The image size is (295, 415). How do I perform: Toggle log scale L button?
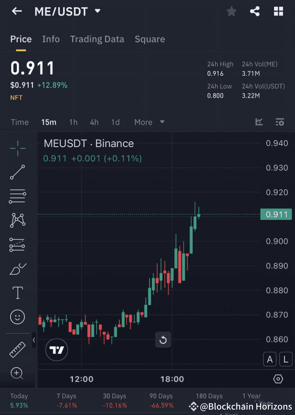click(x=285, y=359)
